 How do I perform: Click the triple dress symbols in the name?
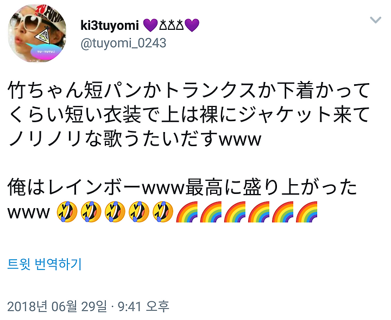tap(171, 25)
